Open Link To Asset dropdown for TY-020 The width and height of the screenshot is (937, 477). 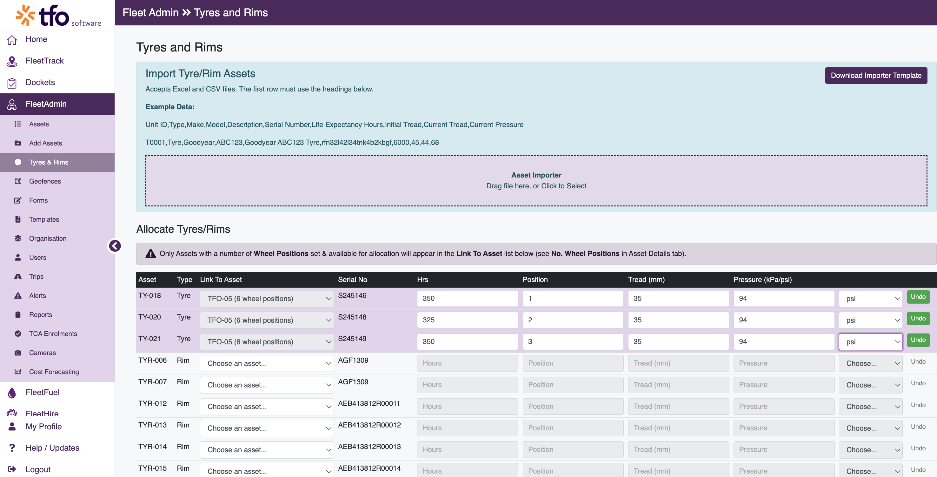(267, 320)
